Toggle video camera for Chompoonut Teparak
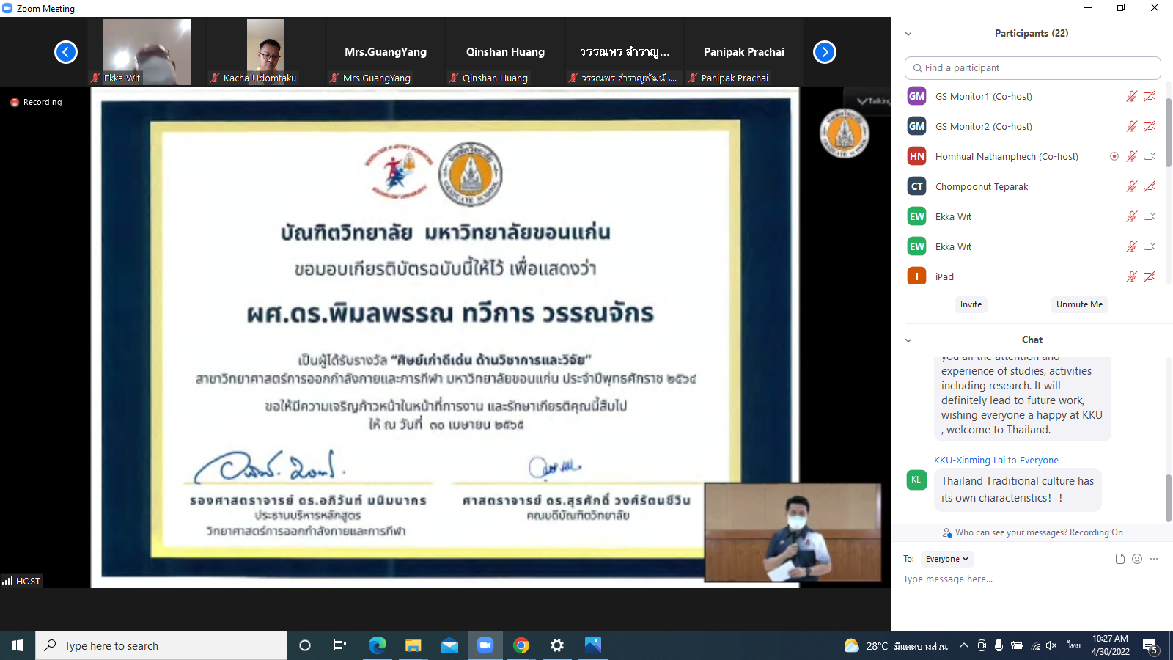Screen dimensions: 1173x660 coord(1150,186)
